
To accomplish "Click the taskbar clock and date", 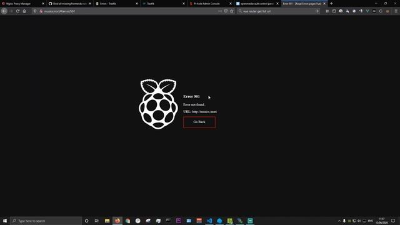I will [x=382, y=221].
